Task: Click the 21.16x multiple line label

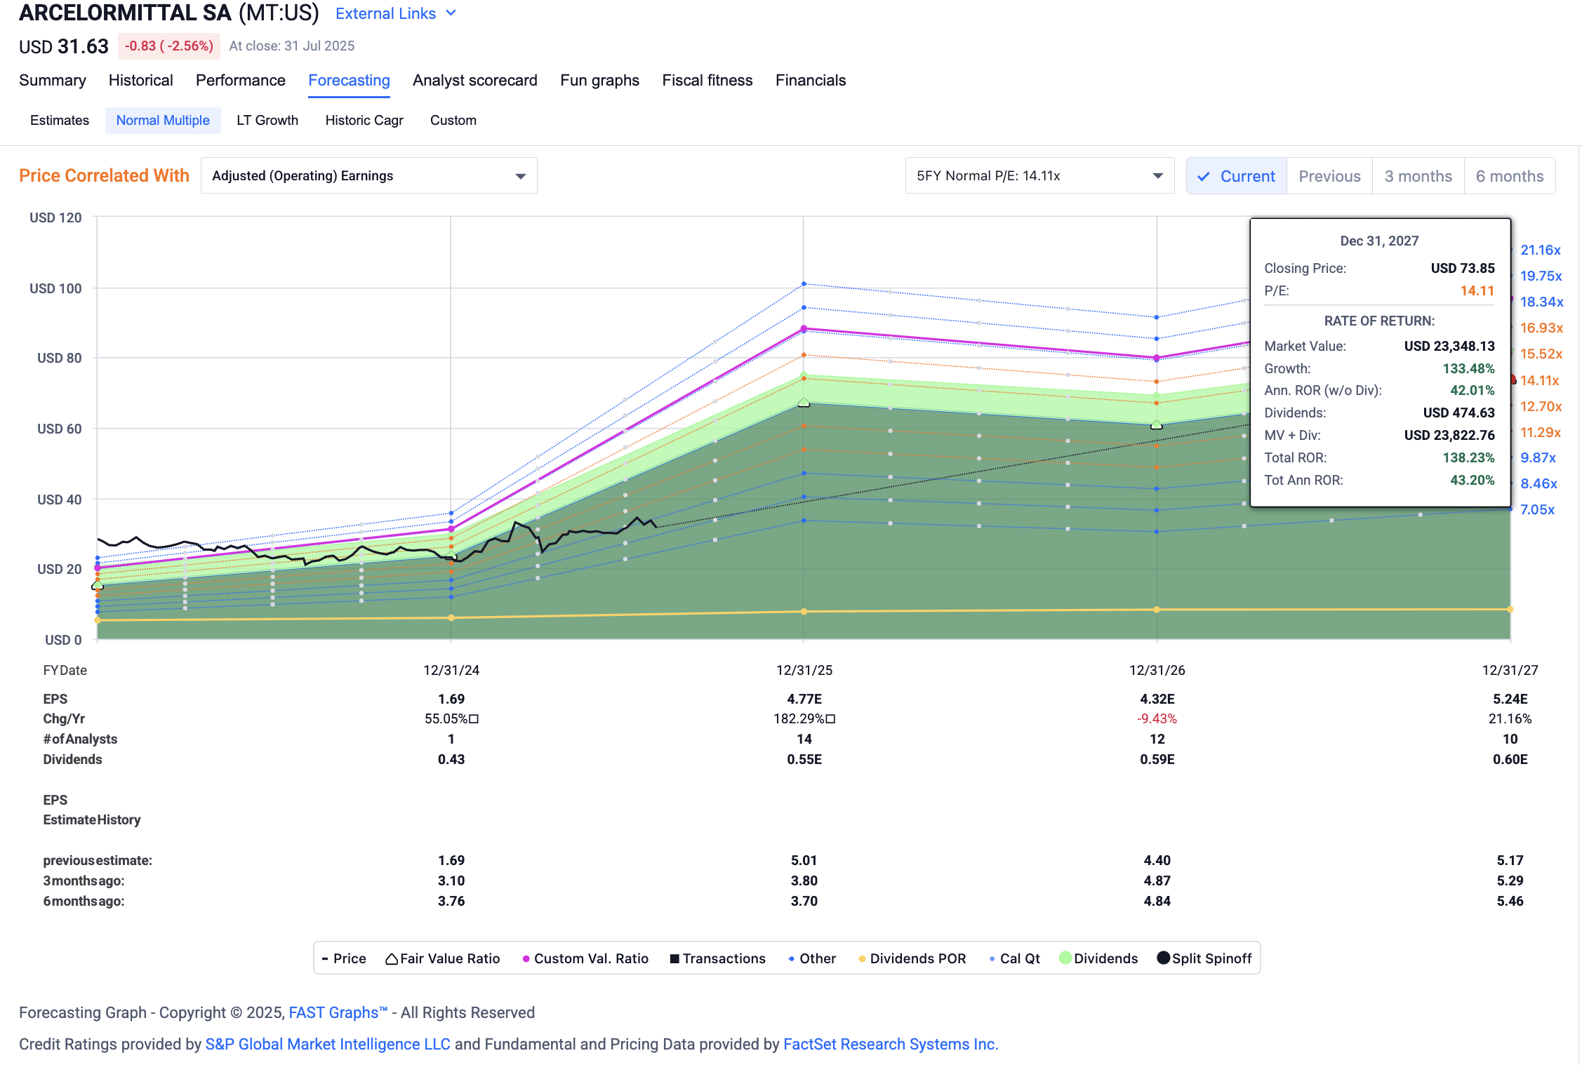Action: pyautogui.click(x=1540, y=250)
